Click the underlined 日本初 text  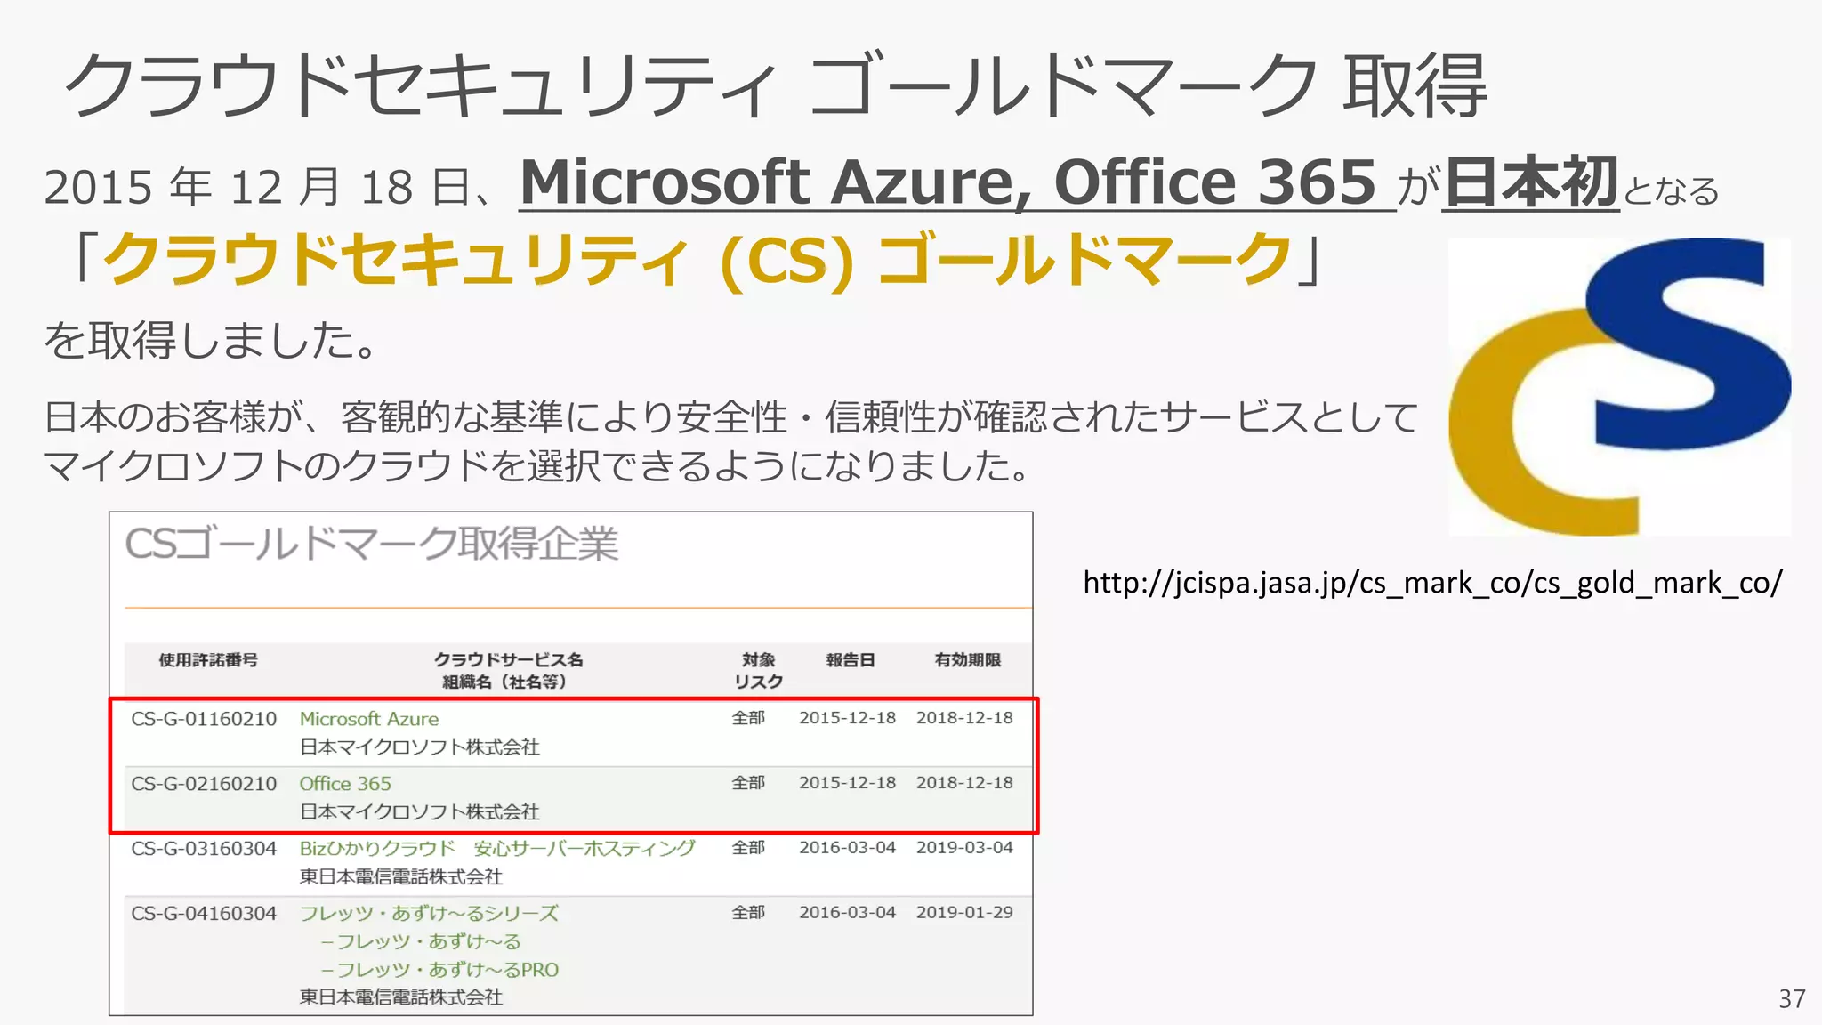point(1531,182)
